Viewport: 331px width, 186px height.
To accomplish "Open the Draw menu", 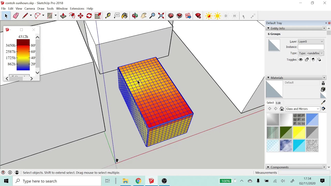I will pyautogui.click(x=41, y=9).
